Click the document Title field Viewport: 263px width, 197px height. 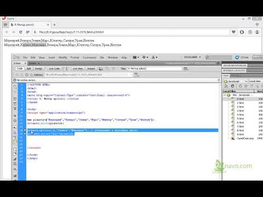click(155, 68)
